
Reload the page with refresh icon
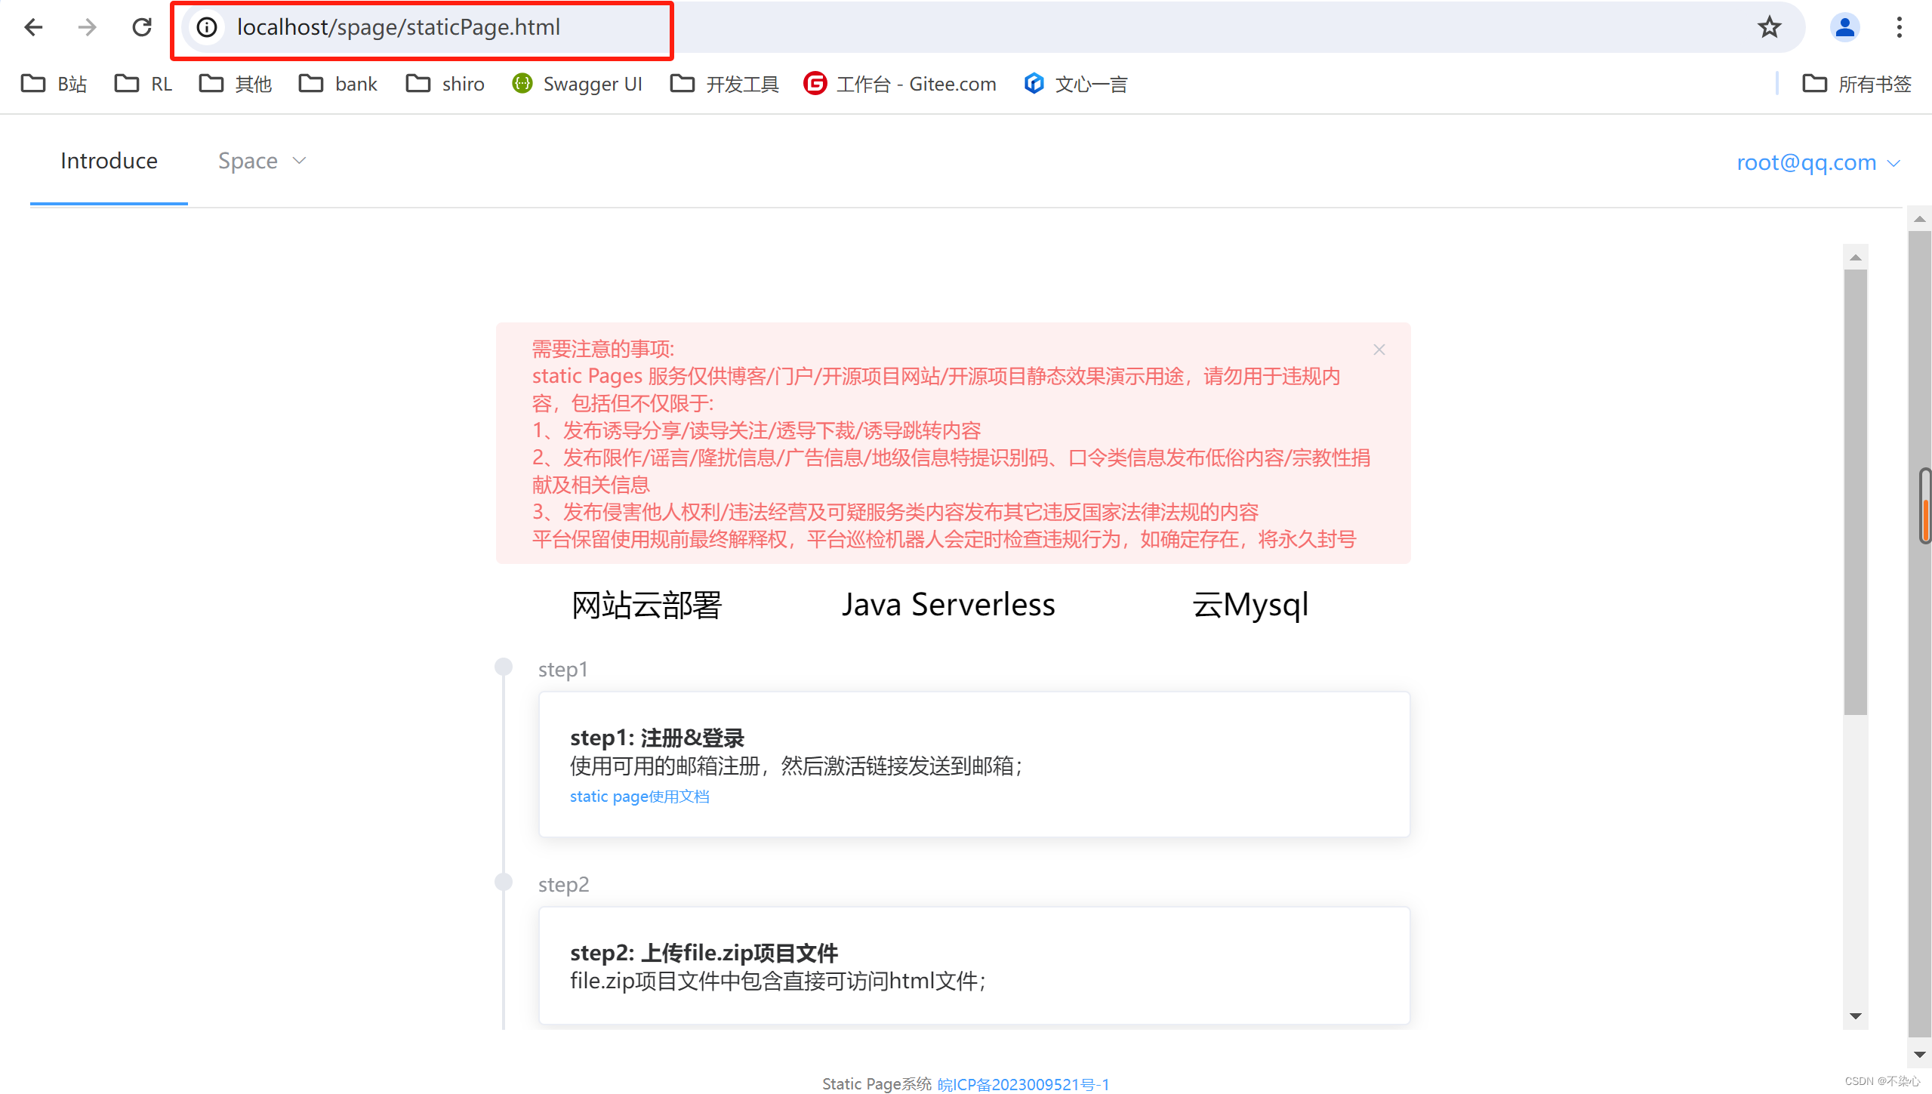142,28
